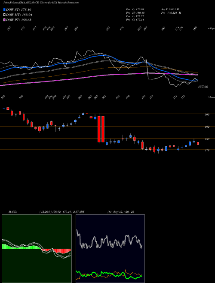Click the 'Pre V: 0.328 M' value
Image resolution: width=215 pixels, height=283 pixels.
[171, 13]
